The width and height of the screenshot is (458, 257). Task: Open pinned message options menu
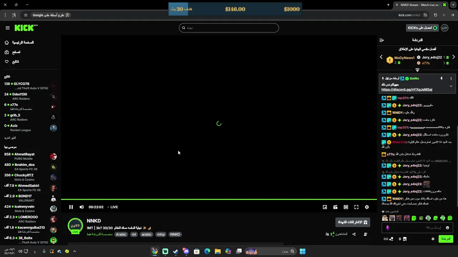(451, 79)
